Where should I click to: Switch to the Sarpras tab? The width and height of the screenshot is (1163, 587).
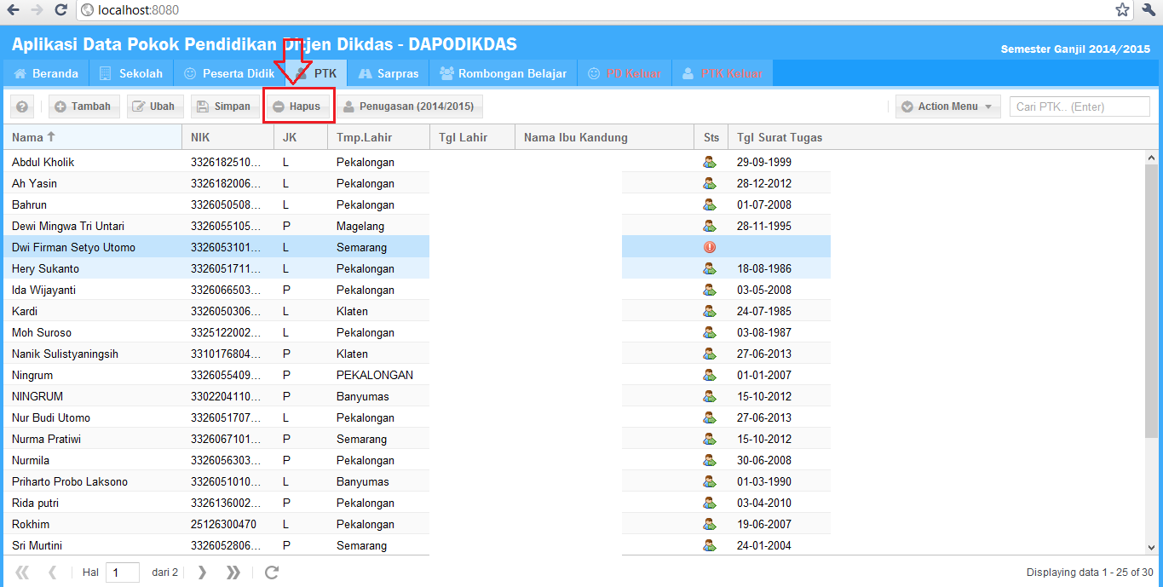pos(388,72)
